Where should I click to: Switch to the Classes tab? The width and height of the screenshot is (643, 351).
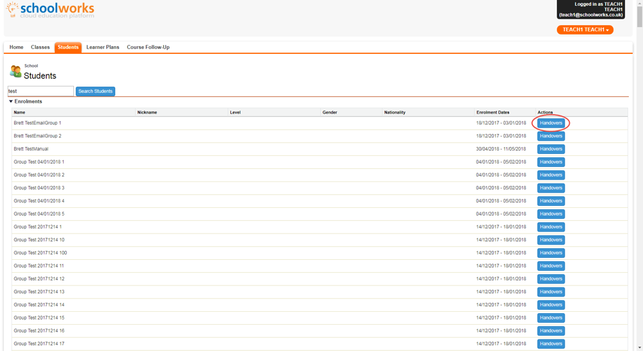click(x=40, y=47)
